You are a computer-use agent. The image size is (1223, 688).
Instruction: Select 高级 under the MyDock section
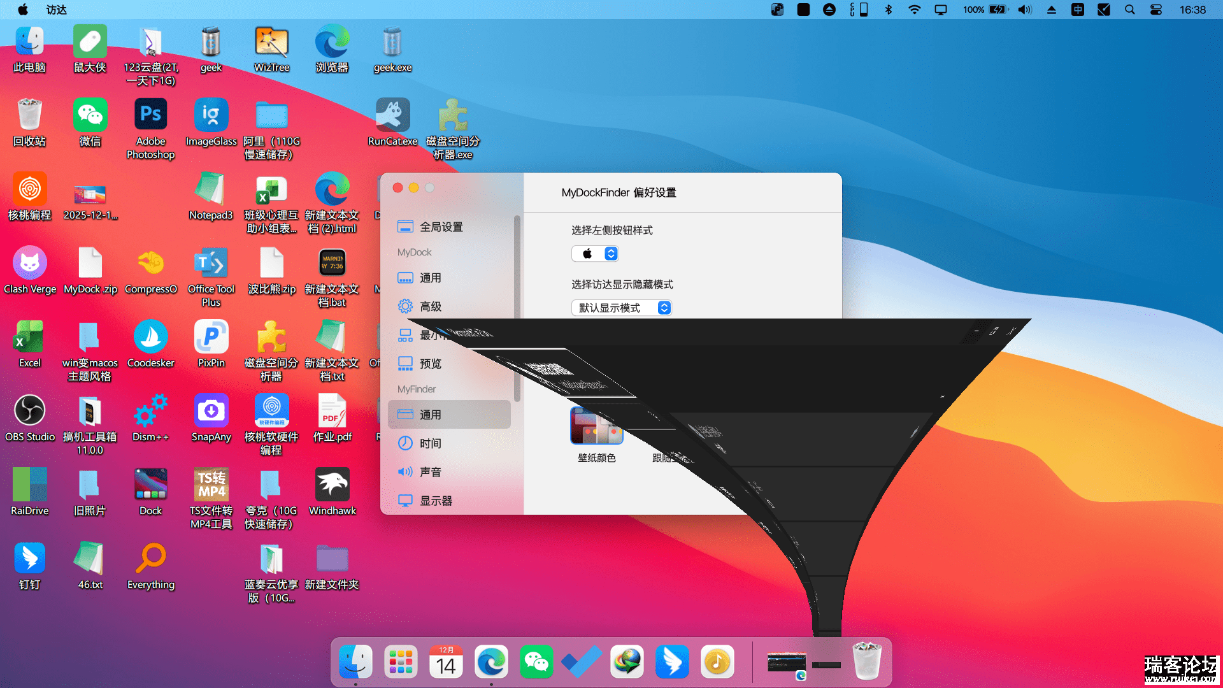point(430,306)
